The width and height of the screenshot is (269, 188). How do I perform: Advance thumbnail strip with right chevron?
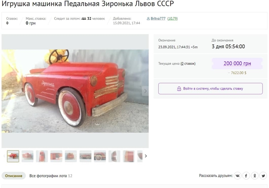pos(146,156)
